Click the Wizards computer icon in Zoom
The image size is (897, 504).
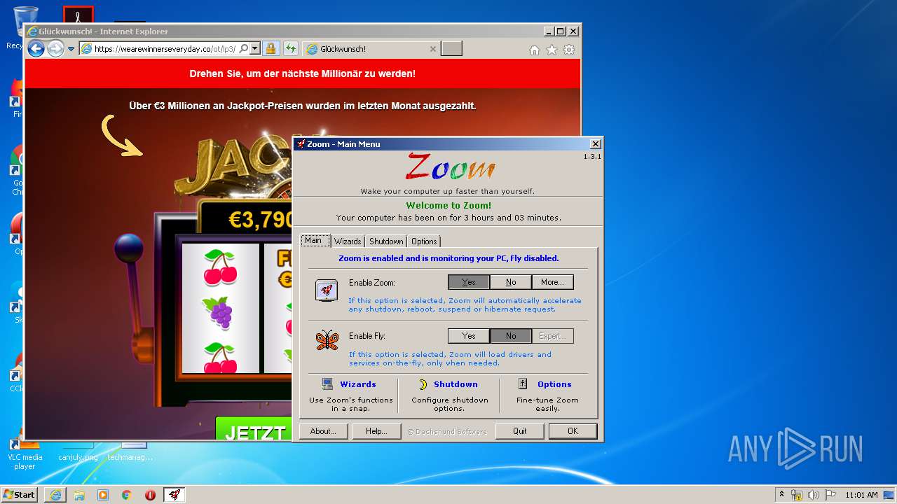coord(327,384)
